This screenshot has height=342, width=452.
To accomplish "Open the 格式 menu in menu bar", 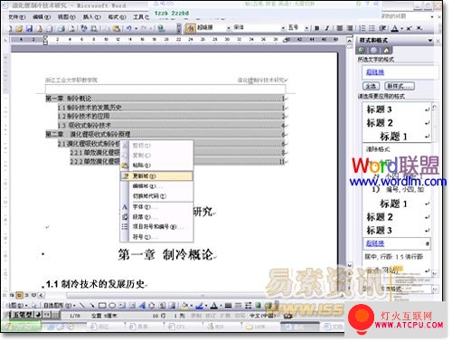I will (x=117, y=17).
